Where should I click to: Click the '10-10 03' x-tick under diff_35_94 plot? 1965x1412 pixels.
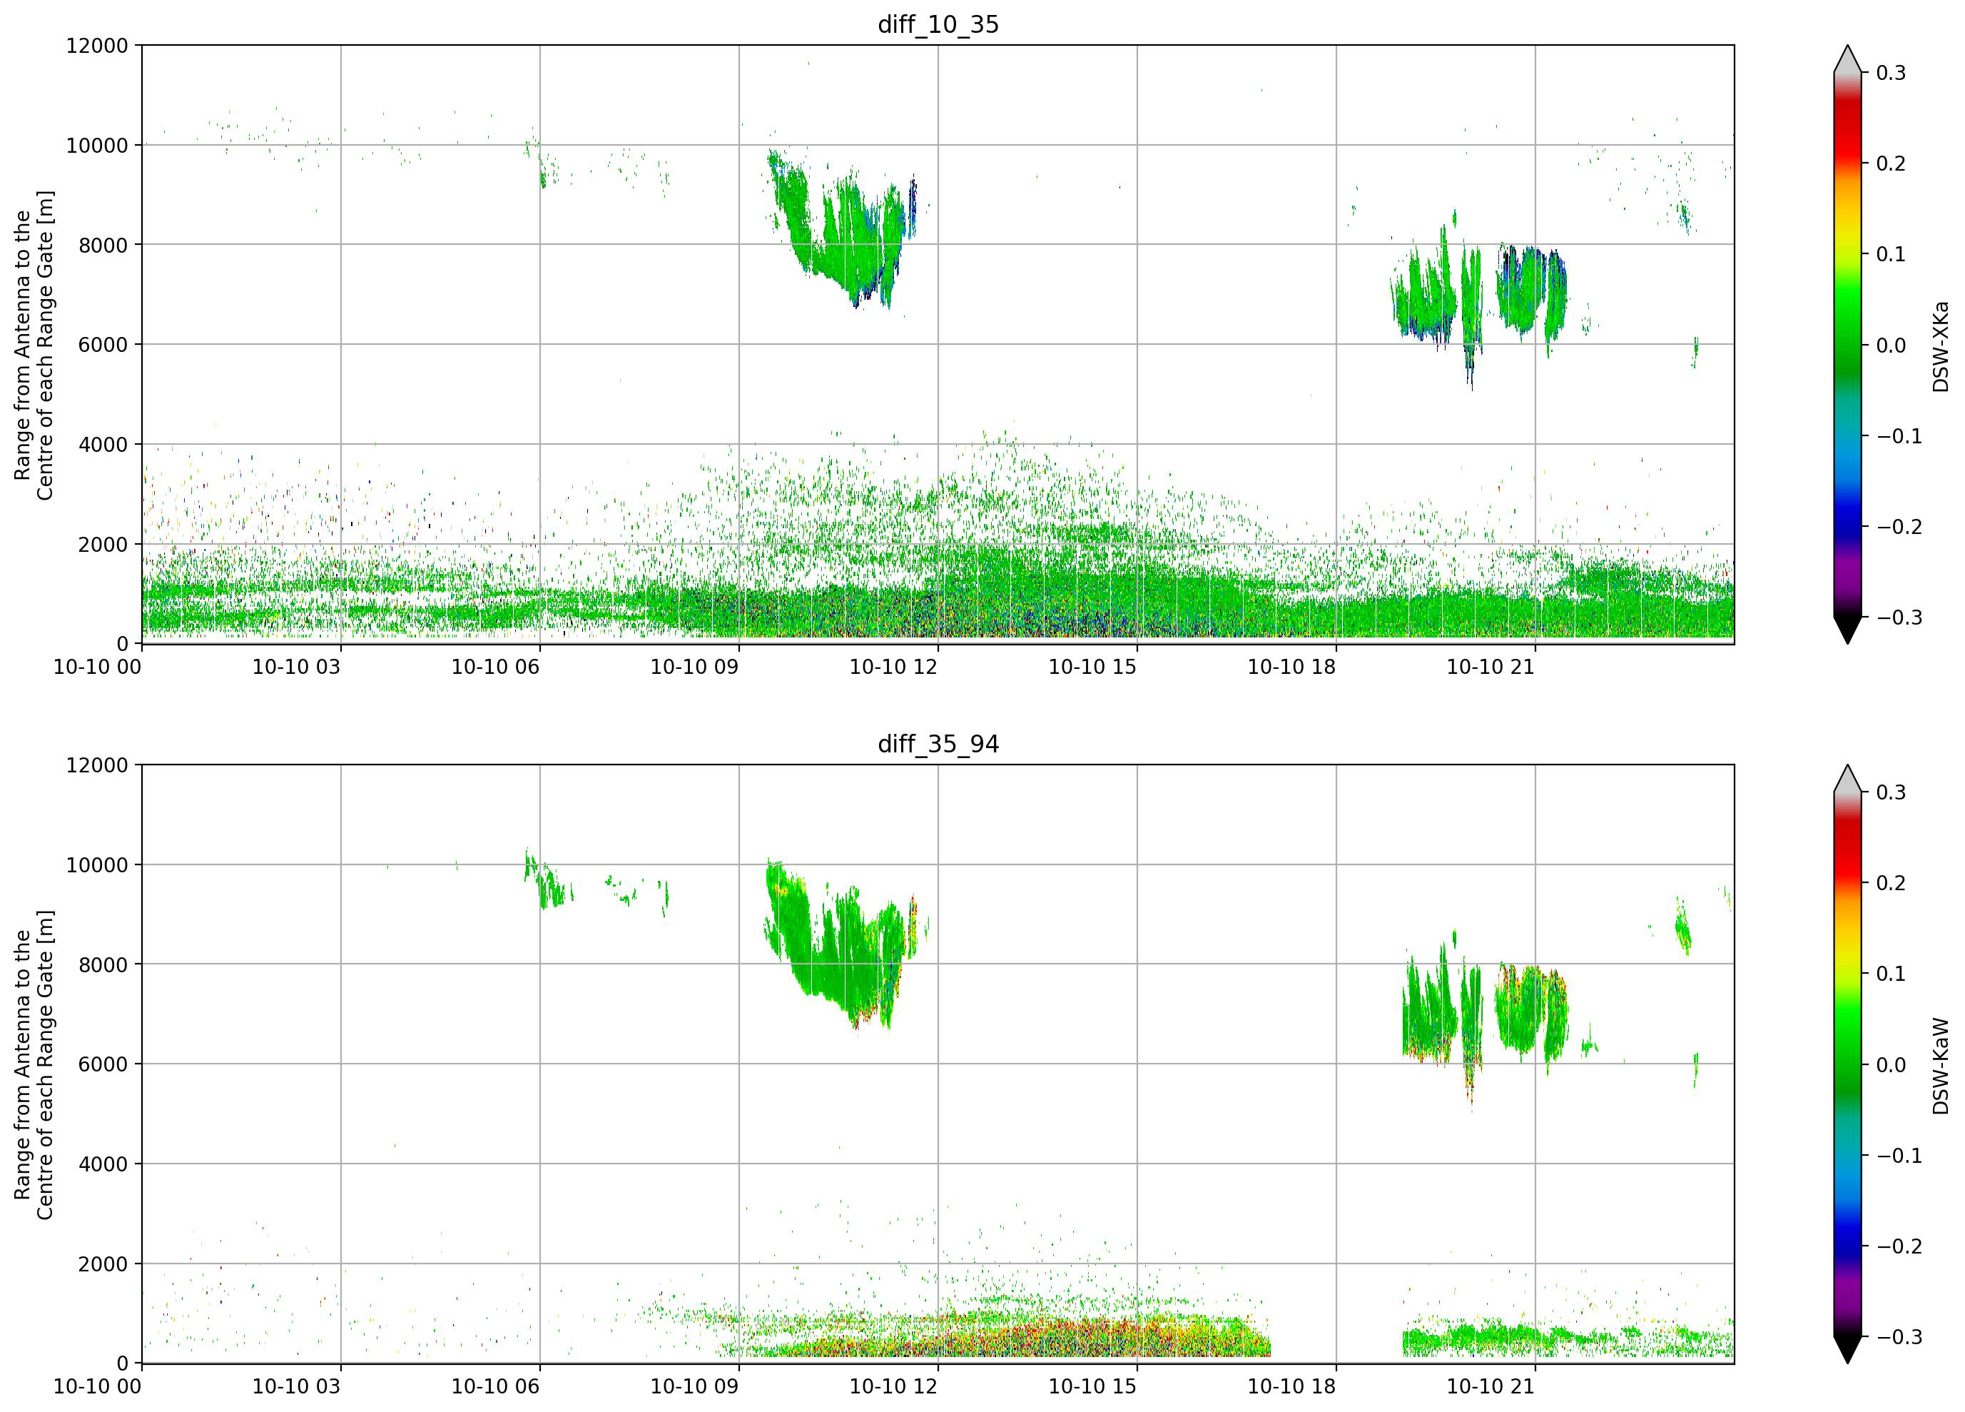click(x=296, y=1386)
